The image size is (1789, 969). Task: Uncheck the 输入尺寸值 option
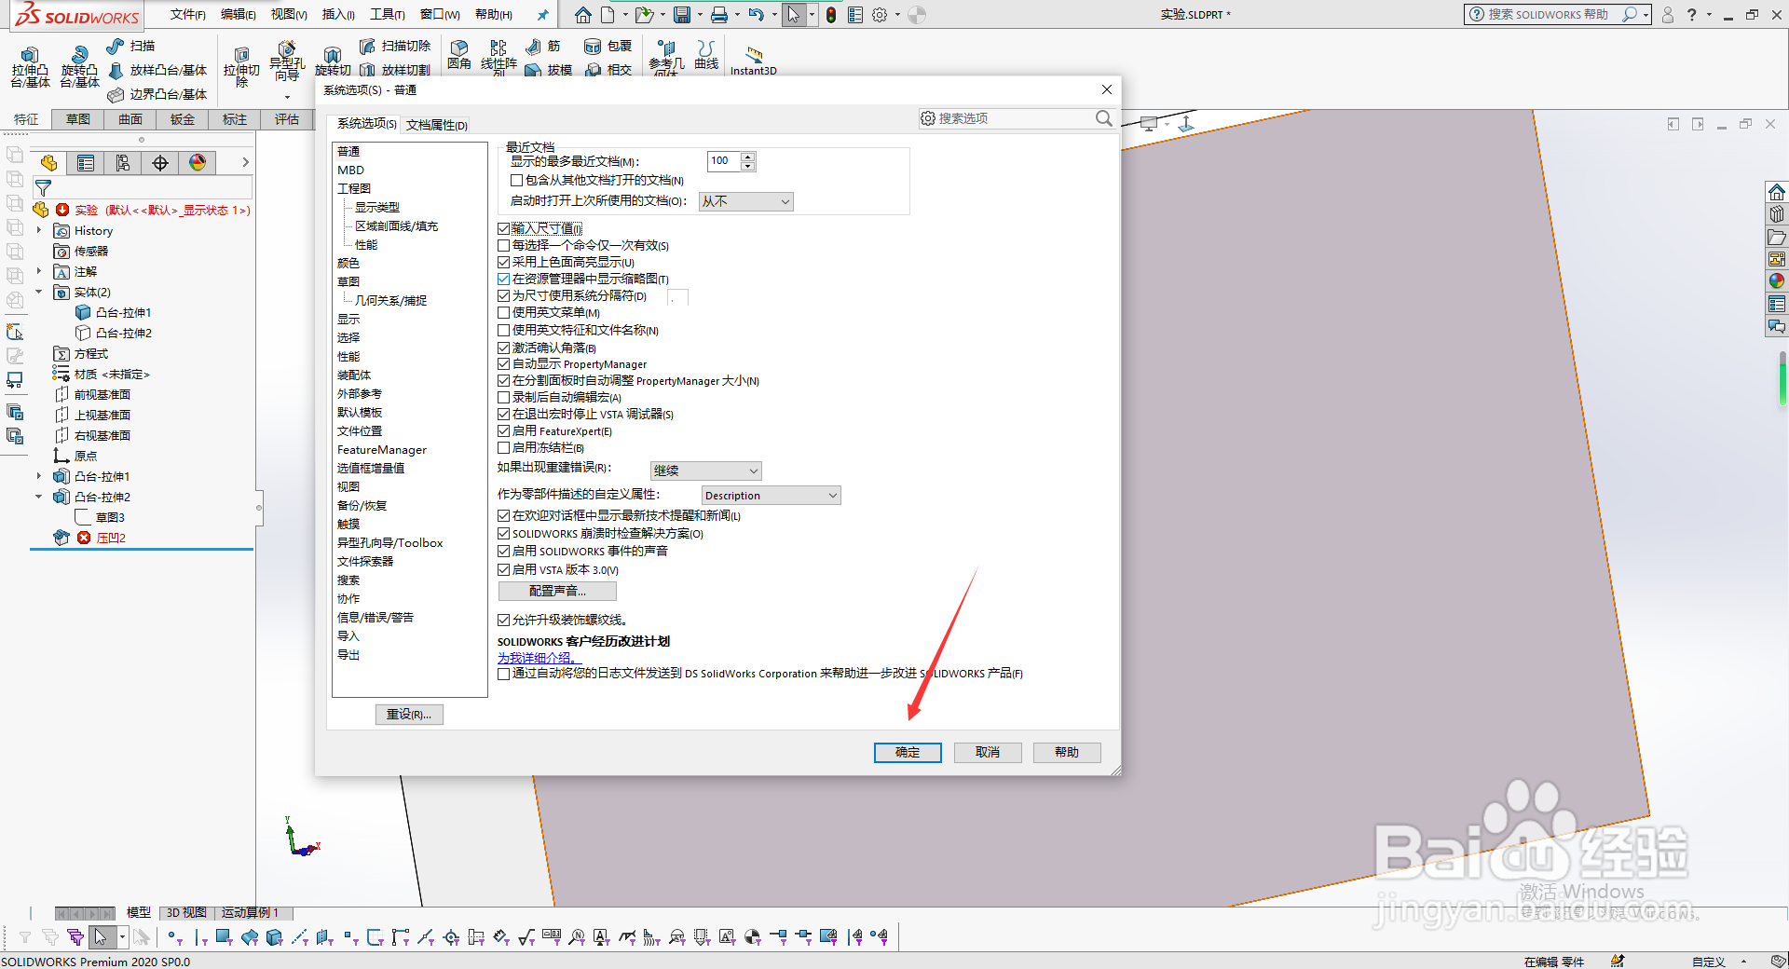[x=504, y=228]
